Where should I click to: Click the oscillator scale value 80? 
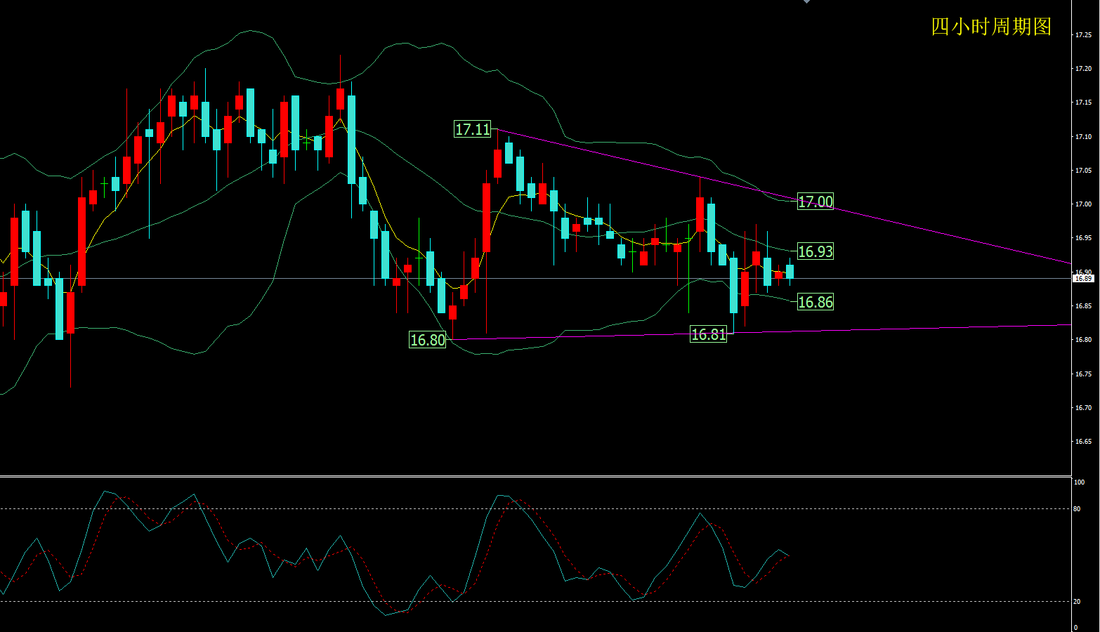[x=1077, y=509]
